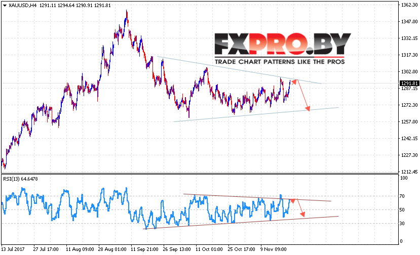The height and width of the screenshot is (255, 420).
Task: Click the 1272.30 price axis label
Action: tap(409, 105)
